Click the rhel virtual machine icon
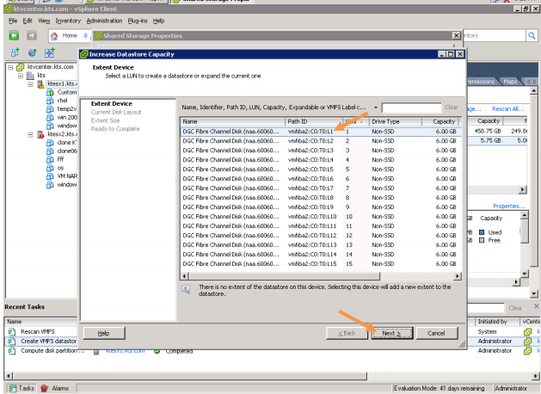 point(50,101)
